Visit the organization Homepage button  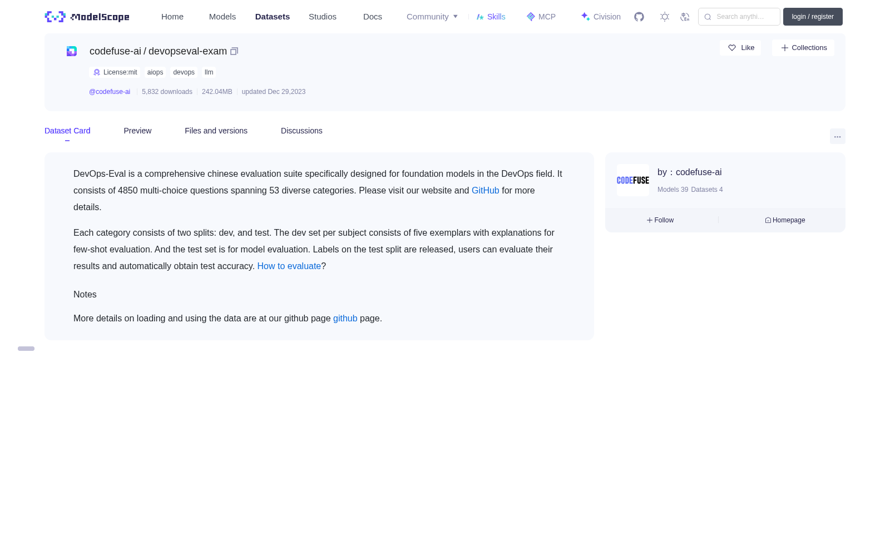pos(785,220)
